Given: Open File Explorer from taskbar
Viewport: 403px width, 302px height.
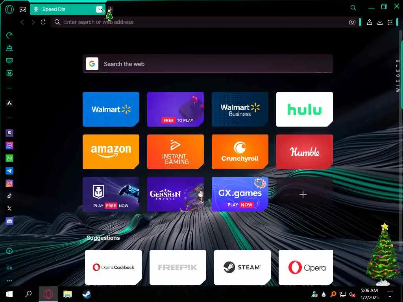Looking at the screenshot, I should [x=68, y=294].
